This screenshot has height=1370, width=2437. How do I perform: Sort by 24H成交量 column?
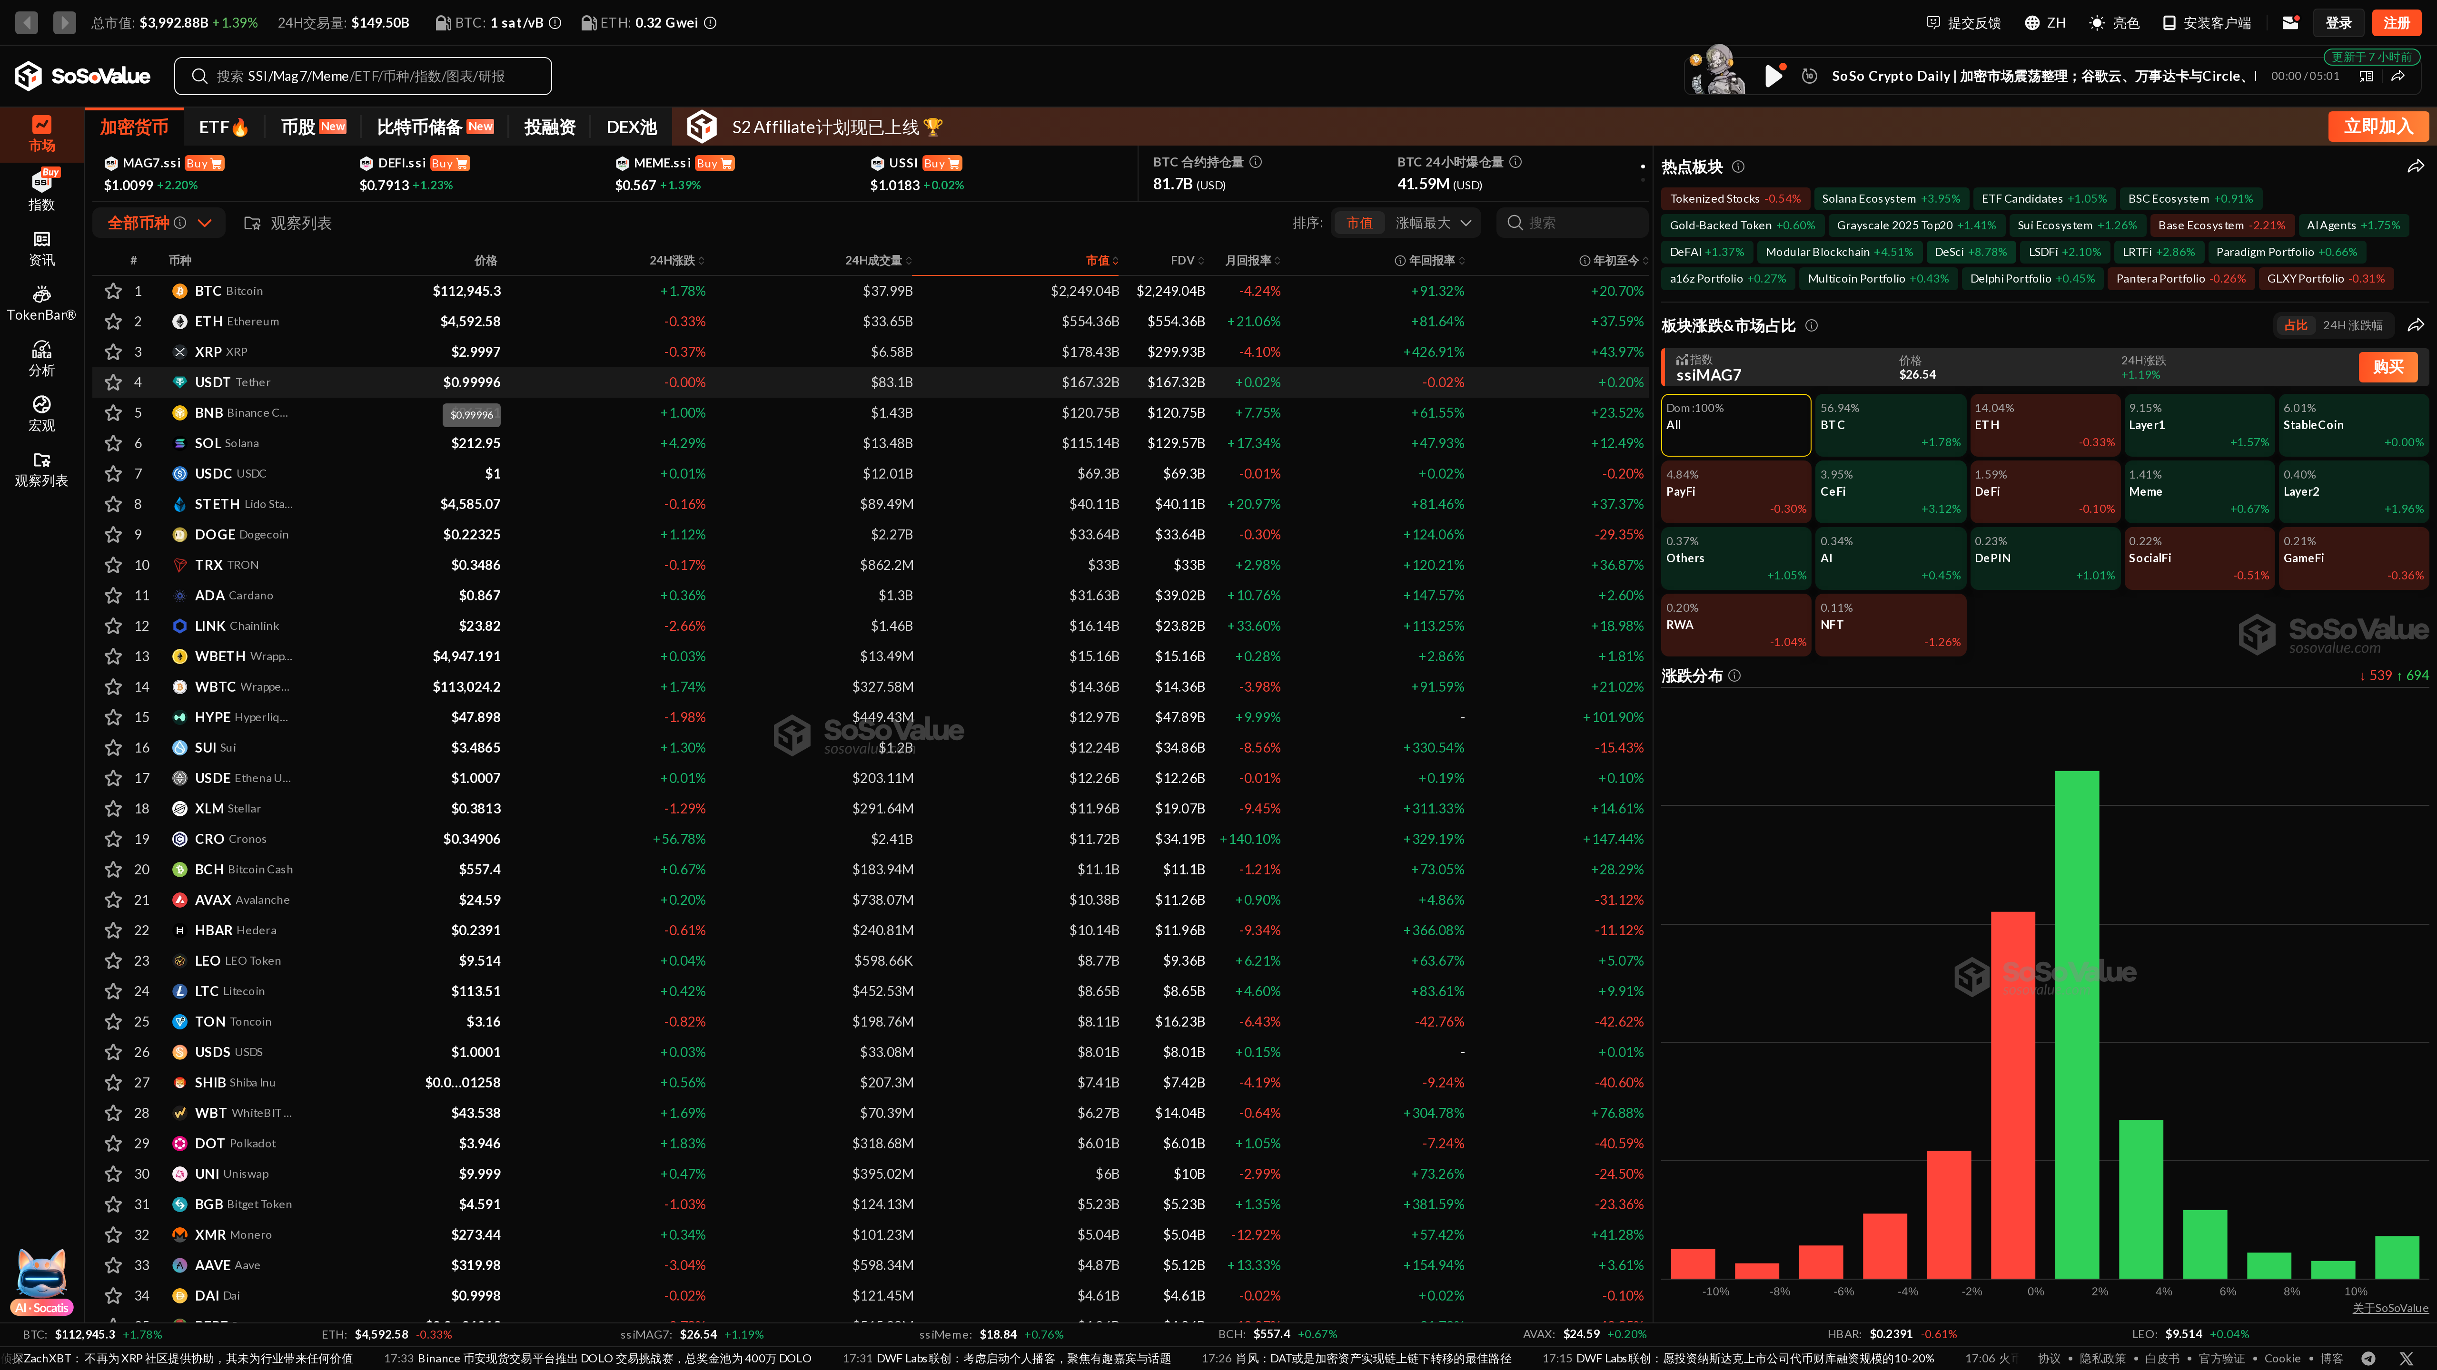(x=878, y=260)
